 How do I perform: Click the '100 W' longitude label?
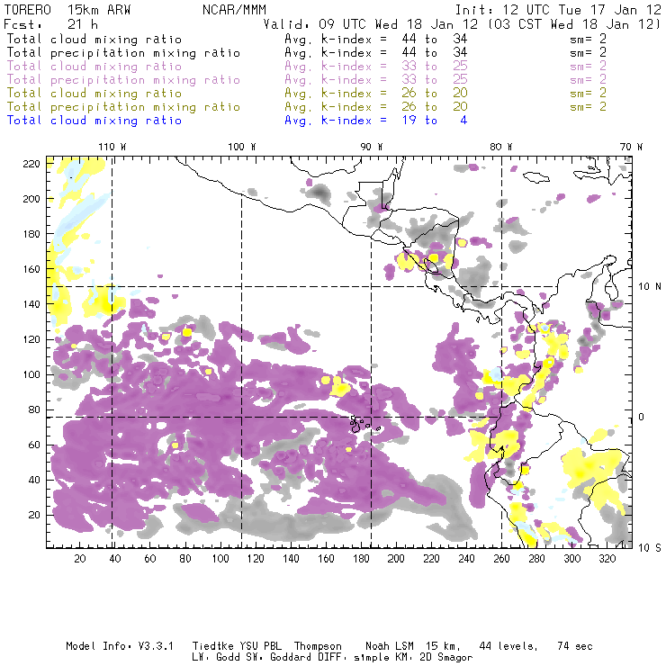pyautogui.click(x=242, y=147)
